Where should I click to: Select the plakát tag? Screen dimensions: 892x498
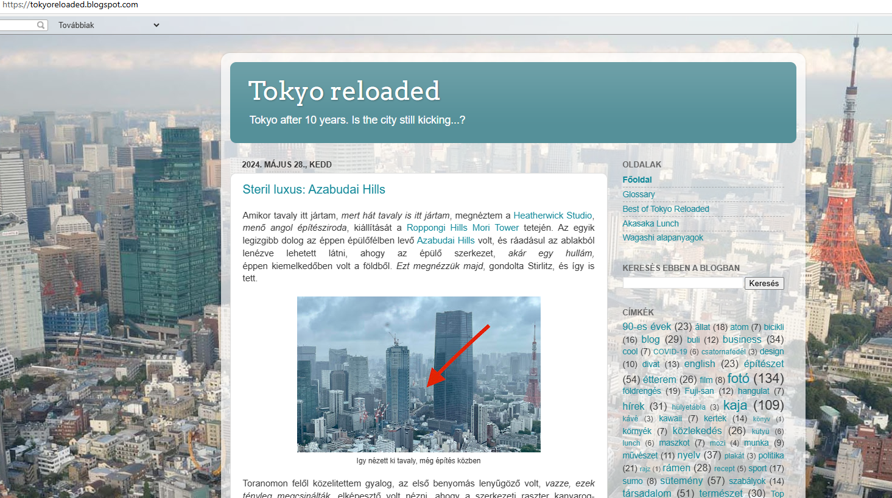point(734,455)
